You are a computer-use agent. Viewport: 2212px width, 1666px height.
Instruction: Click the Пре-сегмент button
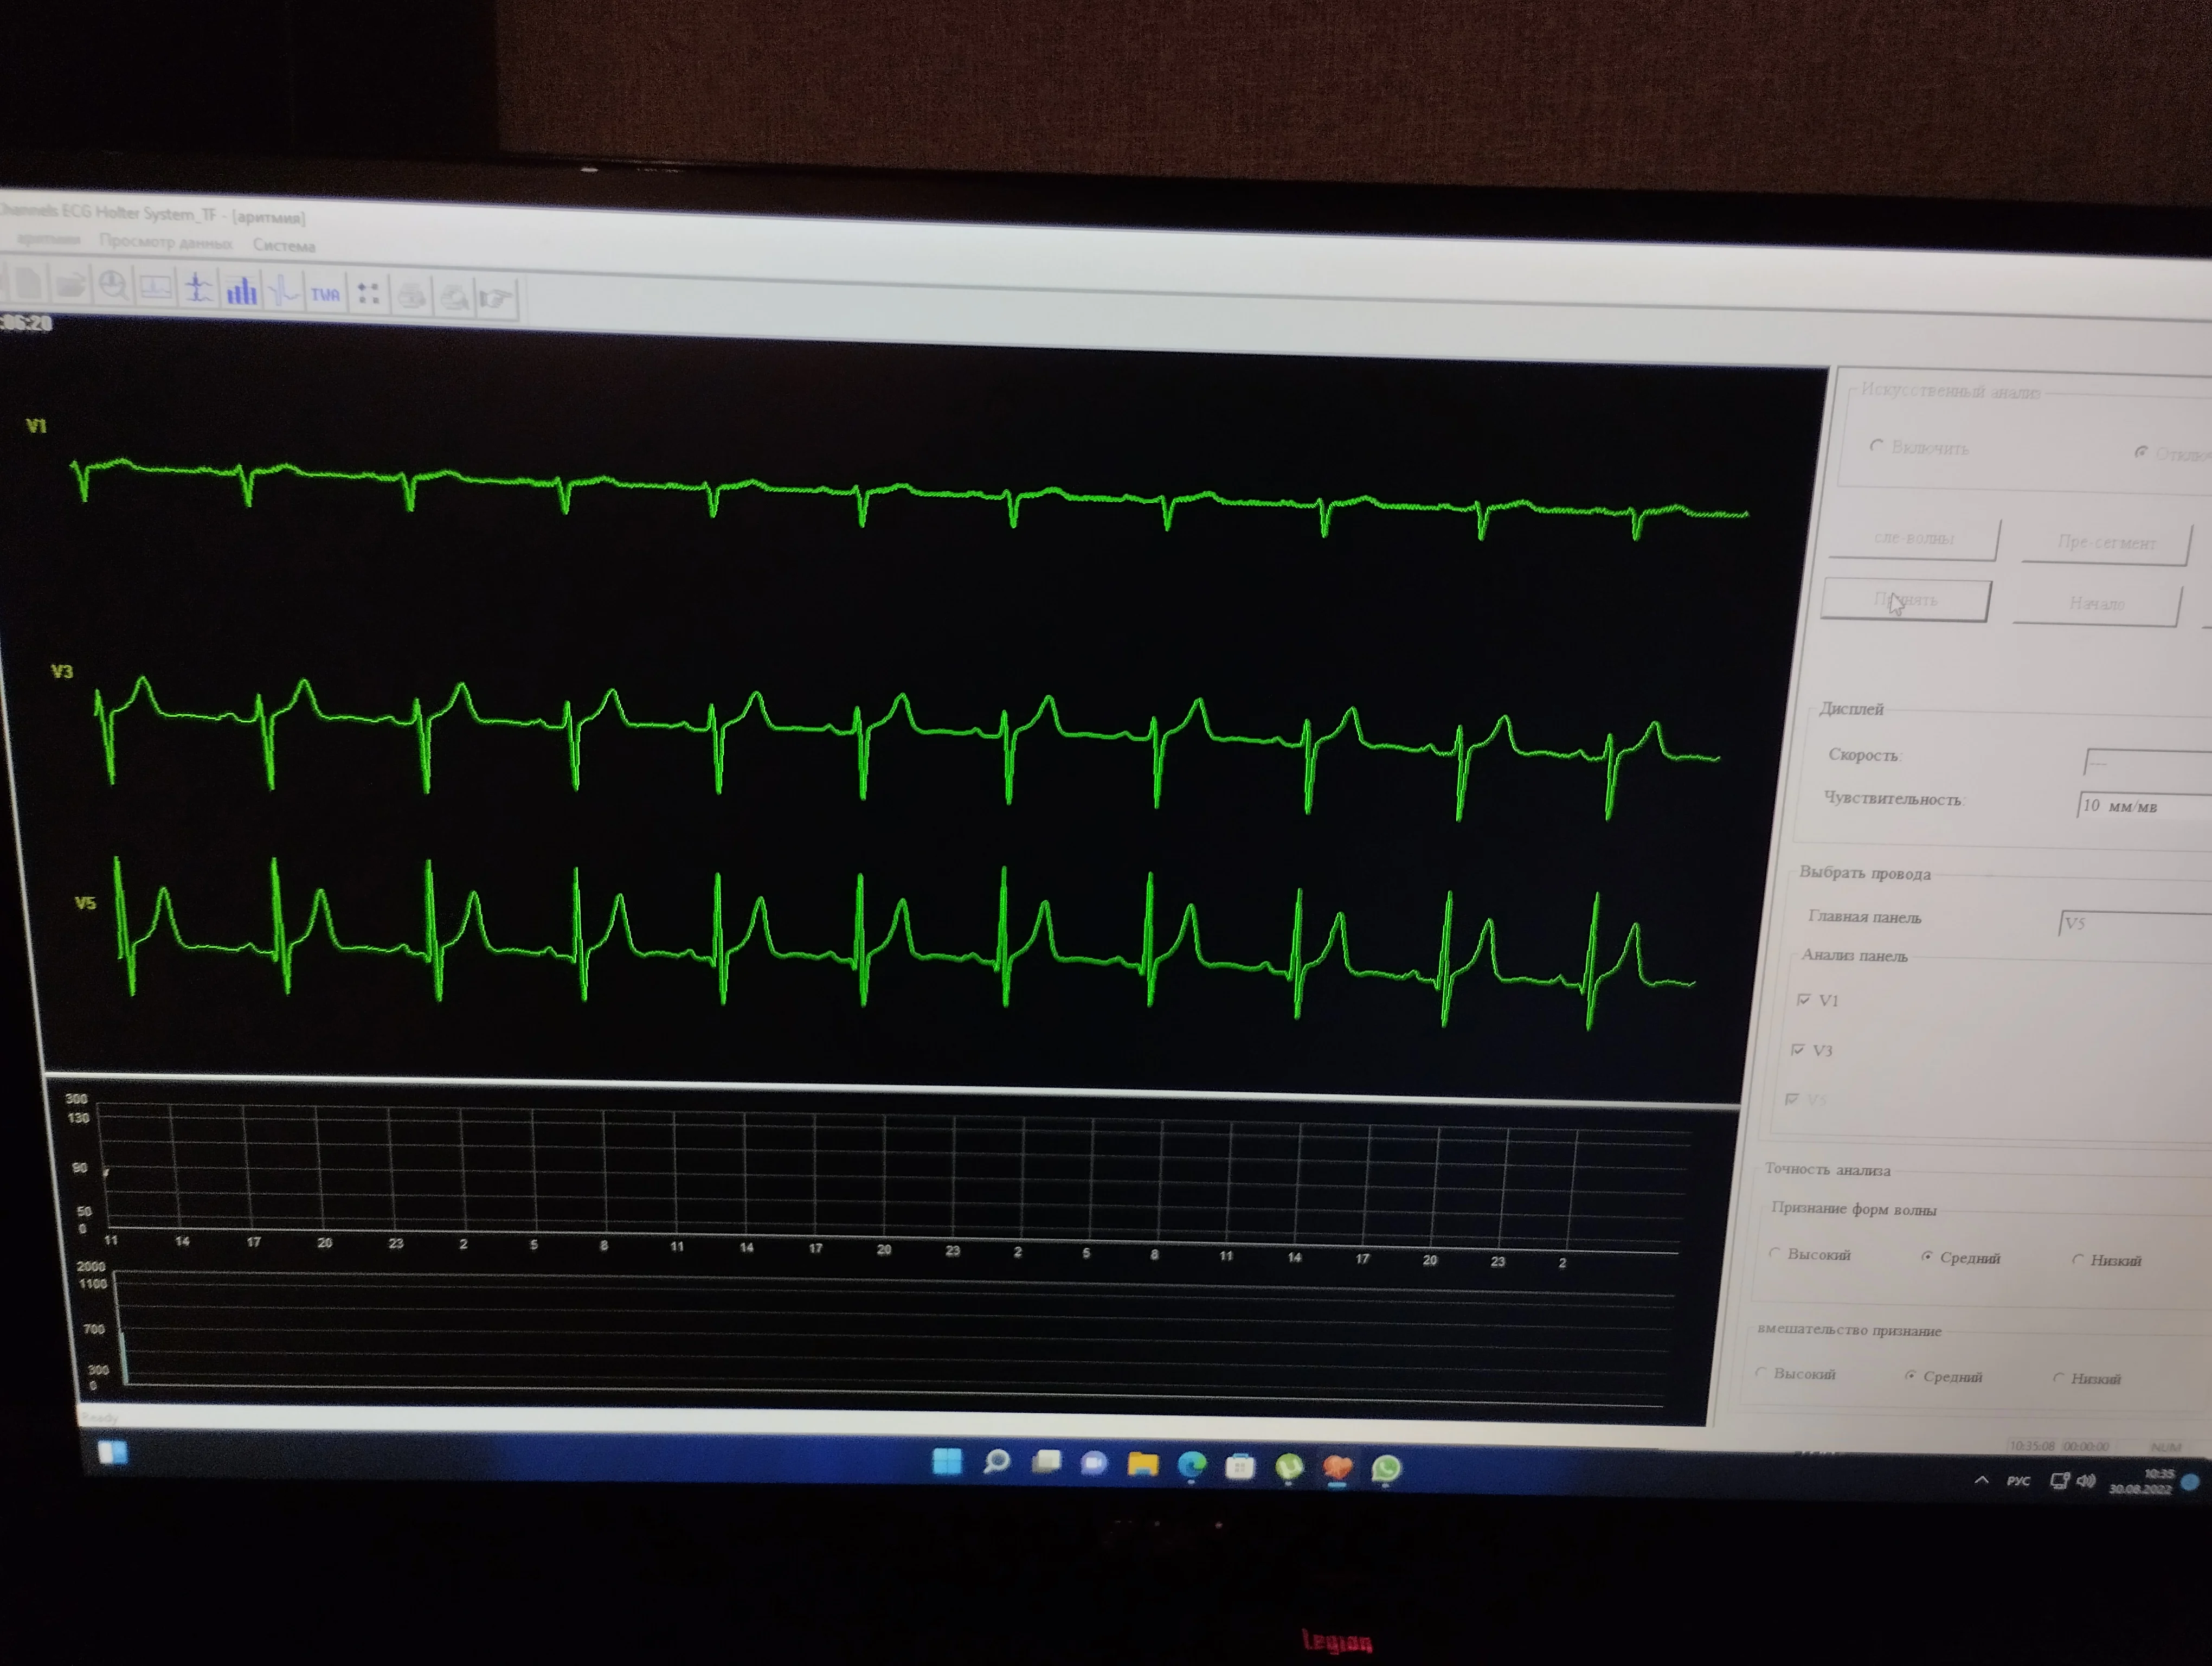coord(2106,543)
